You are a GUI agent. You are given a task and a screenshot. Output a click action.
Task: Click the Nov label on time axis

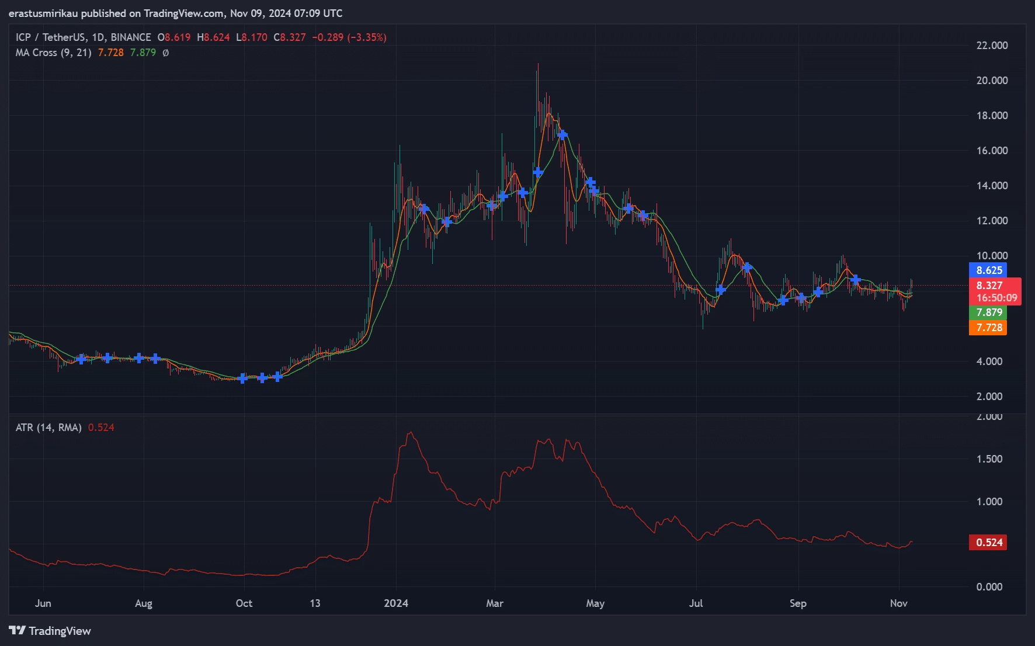[x=898, y=603]
